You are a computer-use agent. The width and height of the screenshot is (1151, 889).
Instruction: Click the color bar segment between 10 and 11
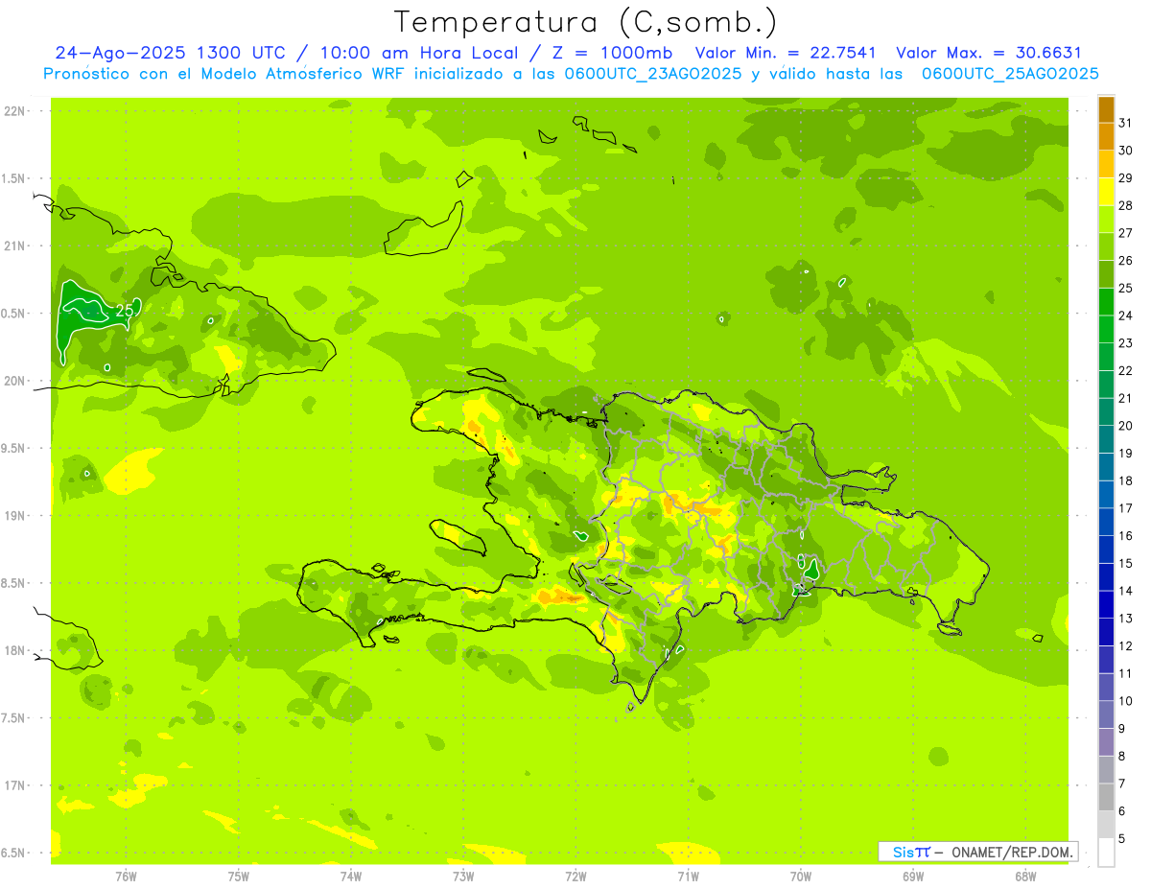pos(1106,687)
